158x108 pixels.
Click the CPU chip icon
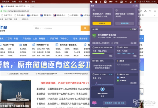pyautogui.click(x=93, y=74)
